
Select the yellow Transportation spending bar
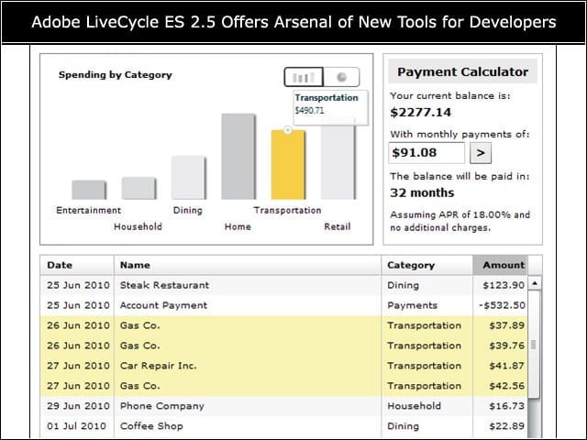click(288, 165)
